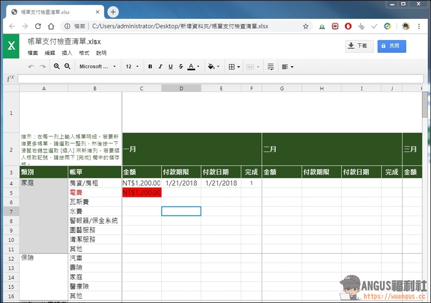The height and width of the screenshot is (303, 431).
Task: Click the undo arrow icon
Action: pyautogui.click(x=31, y=66)
